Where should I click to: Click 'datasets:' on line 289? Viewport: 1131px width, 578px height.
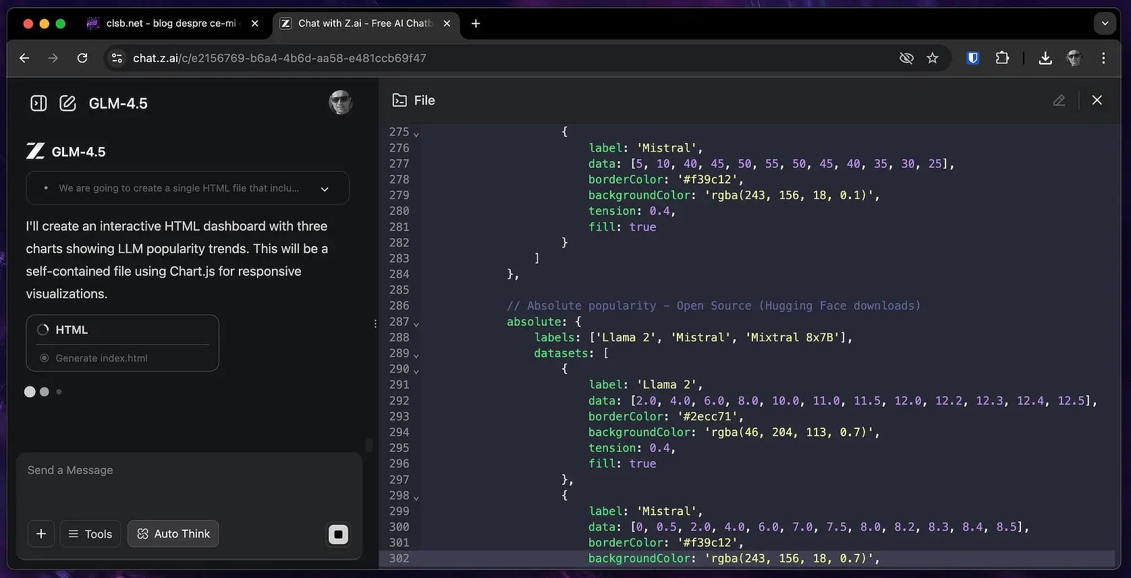pos(564,353)
